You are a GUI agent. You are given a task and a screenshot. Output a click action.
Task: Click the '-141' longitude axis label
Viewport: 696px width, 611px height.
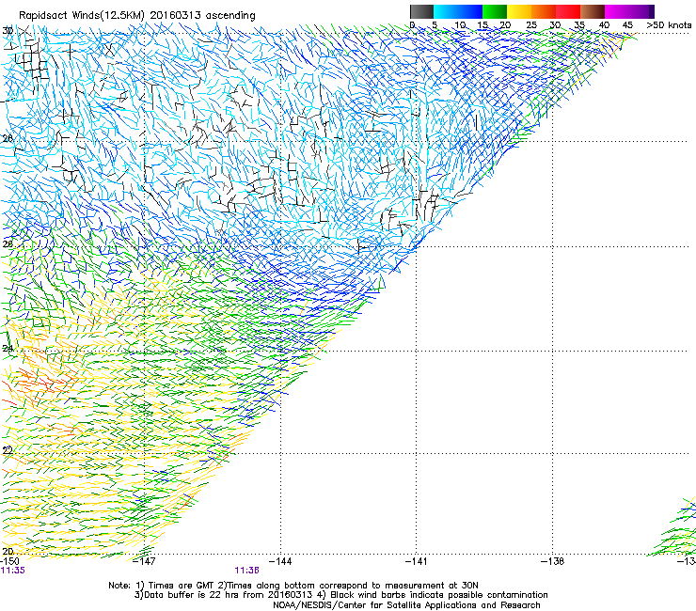(417, 561)
